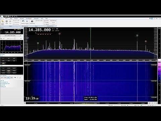Pin the Receive panel using the pin icon

point(21,28)
